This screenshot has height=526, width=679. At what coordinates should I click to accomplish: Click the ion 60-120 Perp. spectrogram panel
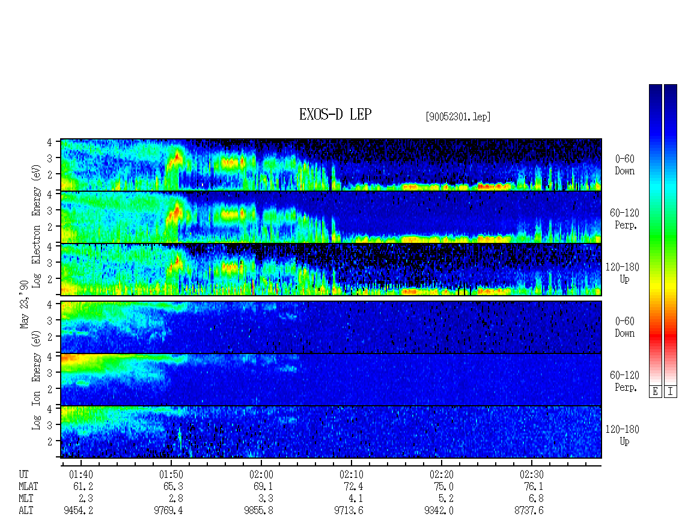pyautogui.click(x=331, y=379)
